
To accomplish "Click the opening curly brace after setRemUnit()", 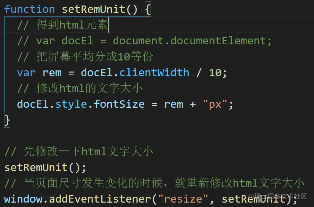I will pyautogui.click(x=148, y=9).
